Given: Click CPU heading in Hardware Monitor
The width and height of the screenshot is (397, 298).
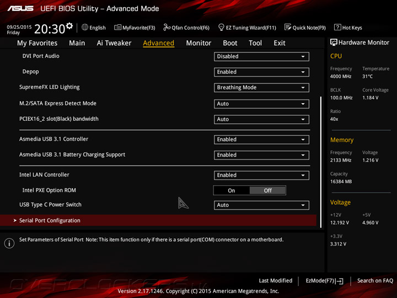Looking at the screenshot, I should tap(336, 56).
